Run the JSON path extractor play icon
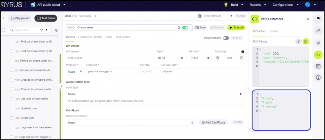Image resolution: width=325 pixels, height=140 pixels. (306, 41)
